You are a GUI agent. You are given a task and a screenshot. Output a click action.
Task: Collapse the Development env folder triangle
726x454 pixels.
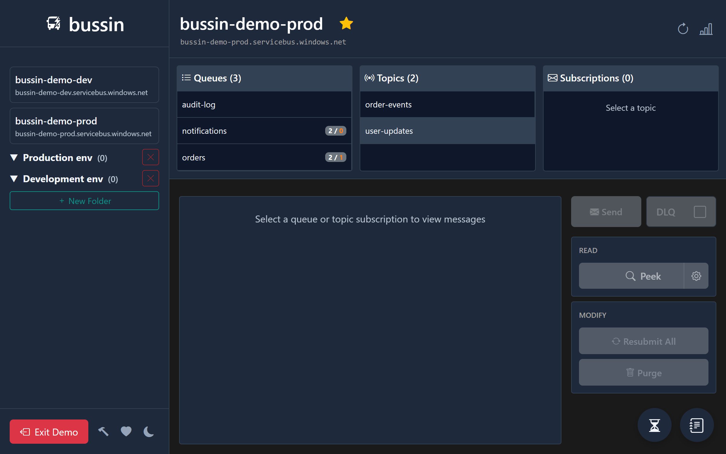coord(14,179)
